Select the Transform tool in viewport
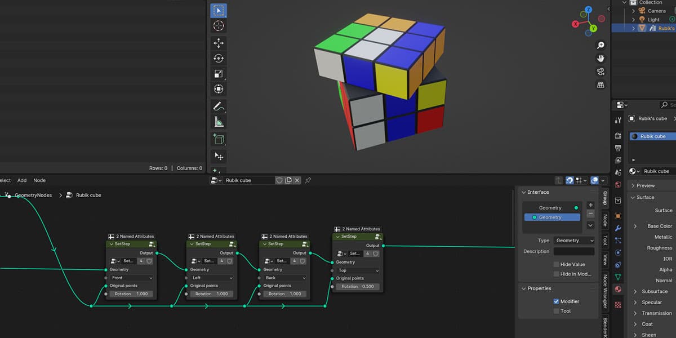This screenshot has width=676, height=338. [219, 89]
